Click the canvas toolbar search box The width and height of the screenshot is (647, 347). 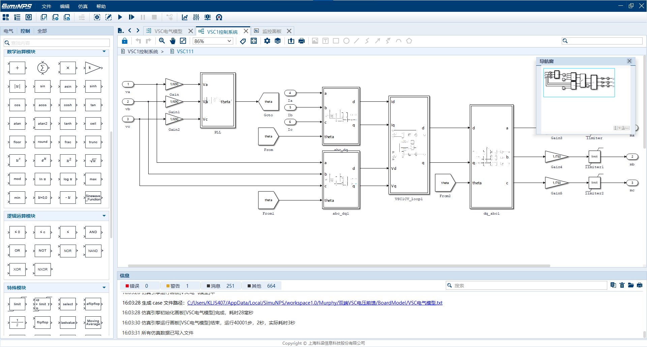602,41
